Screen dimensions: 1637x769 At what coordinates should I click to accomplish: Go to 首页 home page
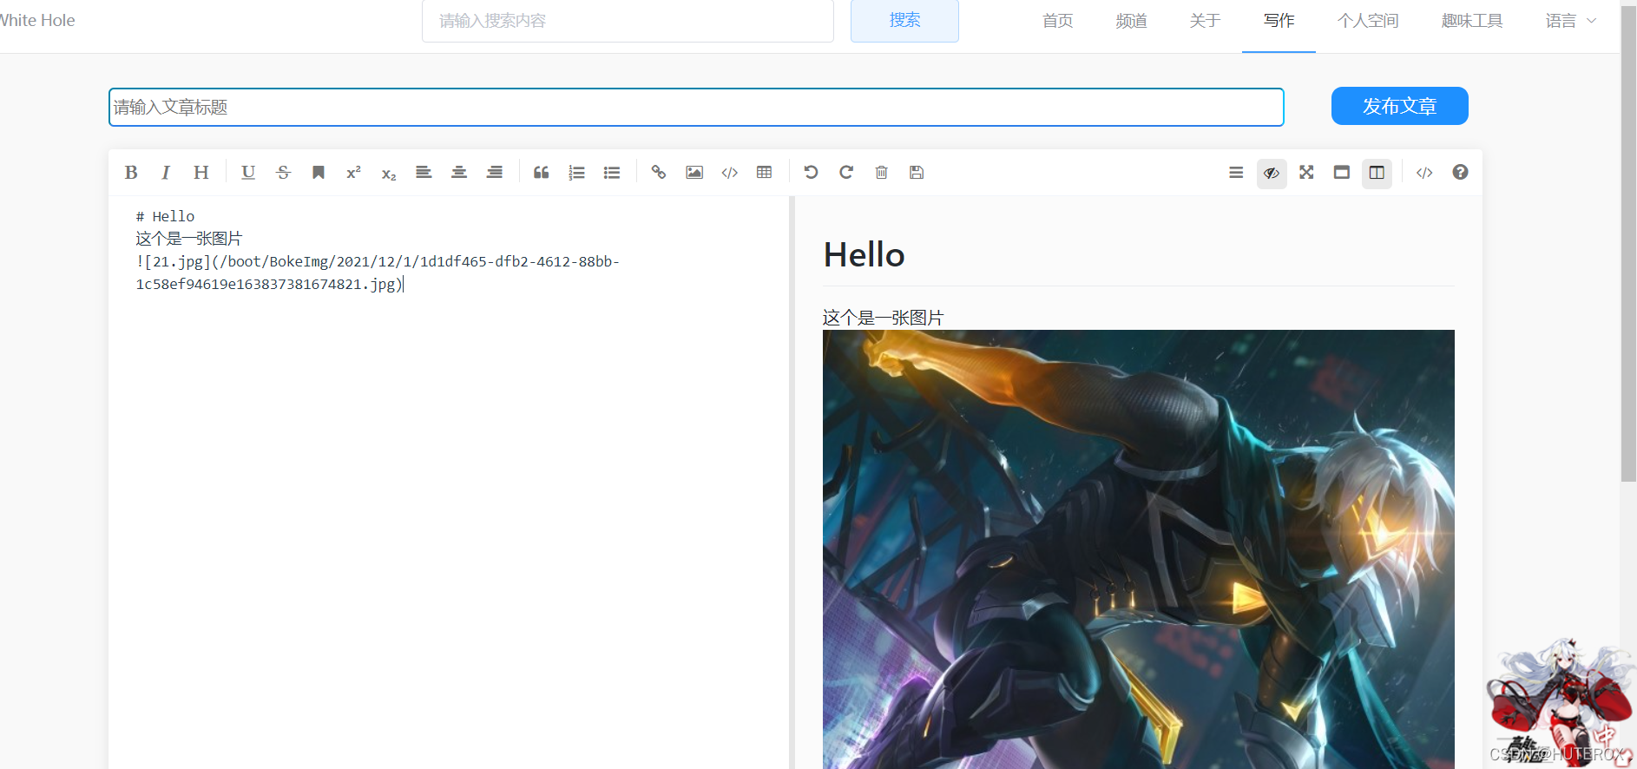point(1057,21)
